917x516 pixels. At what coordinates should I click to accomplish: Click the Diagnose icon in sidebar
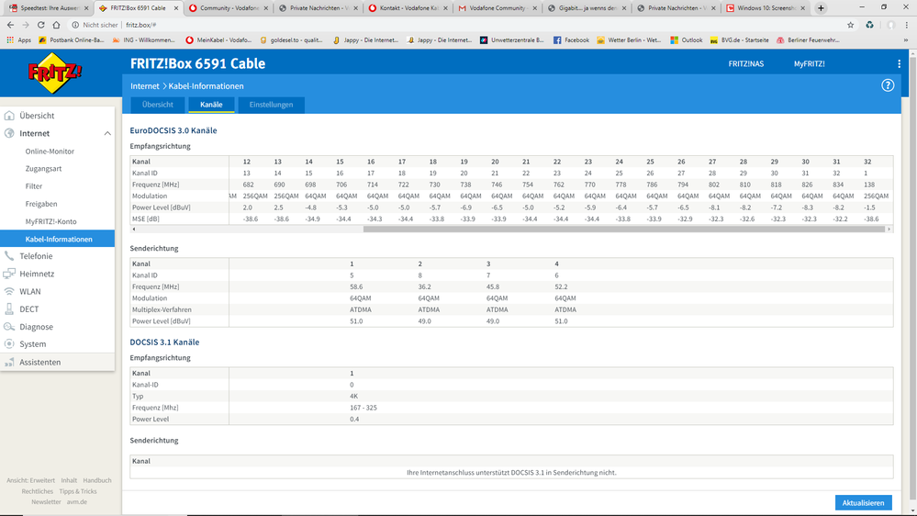pos(9,327)
